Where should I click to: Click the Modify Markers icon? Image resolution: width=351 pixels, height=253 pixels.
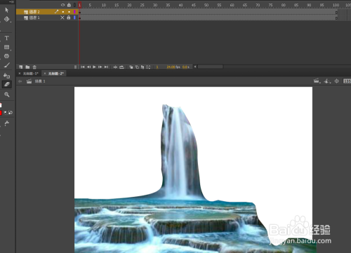148,67
